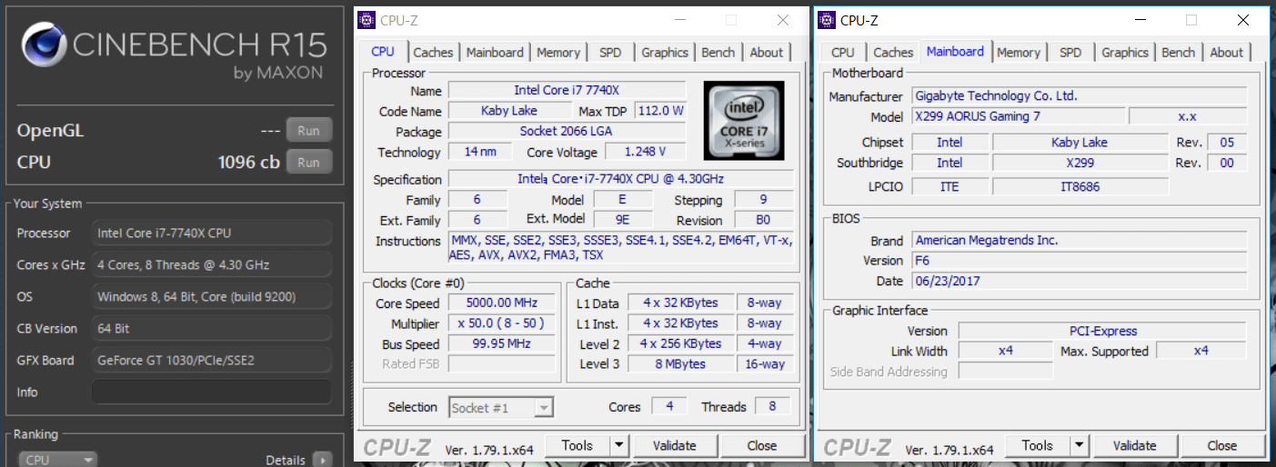Run the CPU benchmark
This screenshot has width=1276, height=467.
click(x=309, y=163)
